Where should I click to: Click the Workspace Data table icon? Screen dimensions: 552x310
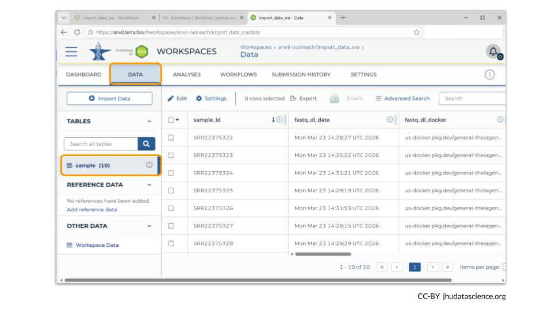(x=70, y=245)
